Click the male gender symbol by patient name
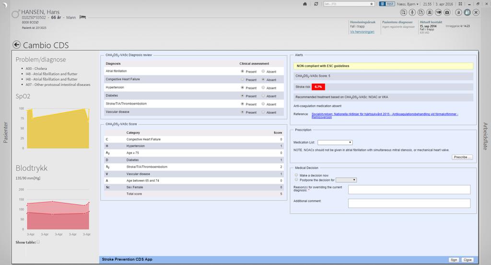Image resolution: width=491 pixels, height=265 pixels. pyautogui.click(x=15, y=14)
